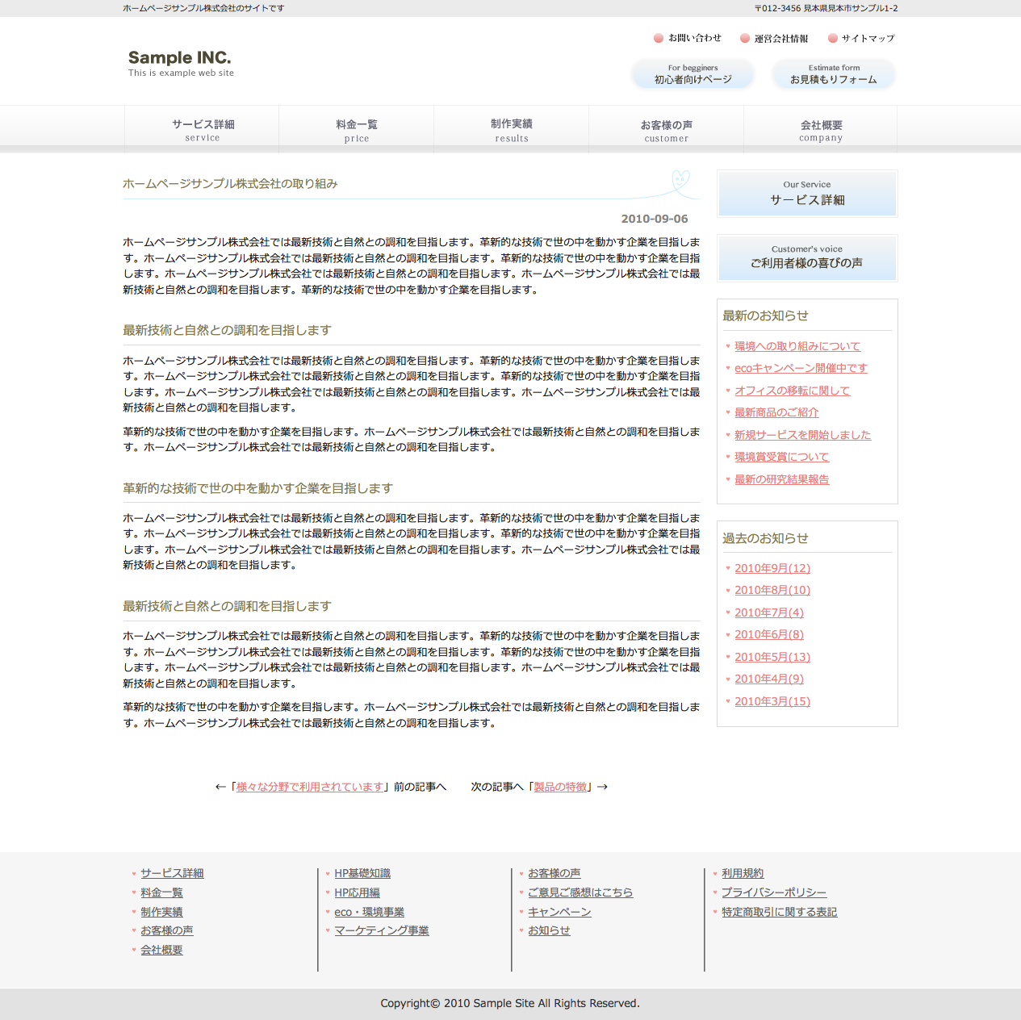Open the プライバシーポリシー footer link
This screenshot has height=1020, width=1021.
pos(774,892)
